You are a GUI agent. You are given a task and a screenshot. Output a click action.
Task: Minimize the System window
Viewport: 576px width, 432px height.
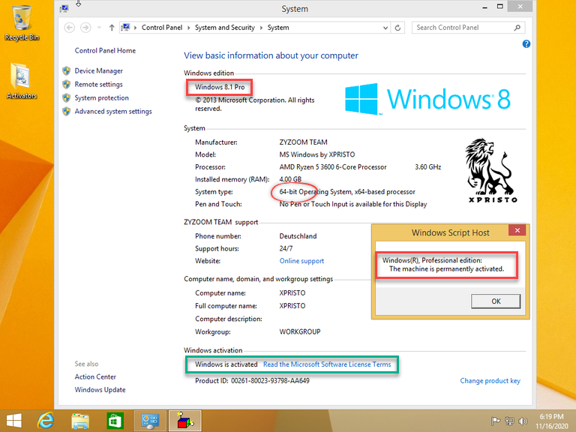(485, 7)
